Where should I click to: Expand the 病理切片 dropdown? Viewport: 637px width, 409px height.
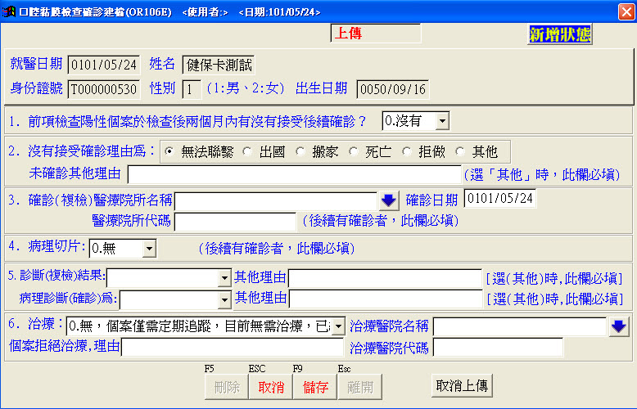click(149, 248)
